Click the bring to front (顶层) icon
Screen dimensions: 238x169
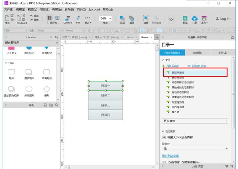click(x=122, y=18)
